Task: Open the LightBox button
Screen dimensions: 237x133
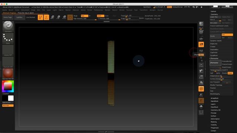Action: 19,17
